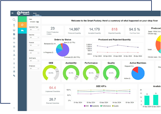This screenshot has width=161, height=114.
Task: Click the 94.5 % First Time Yield
Action: coord(135,29)
